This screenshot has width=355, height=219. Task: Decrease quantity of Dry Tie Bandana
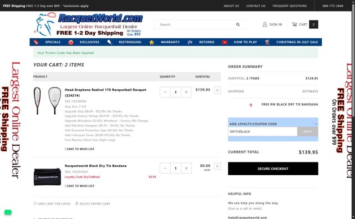[x=165, y=168]
